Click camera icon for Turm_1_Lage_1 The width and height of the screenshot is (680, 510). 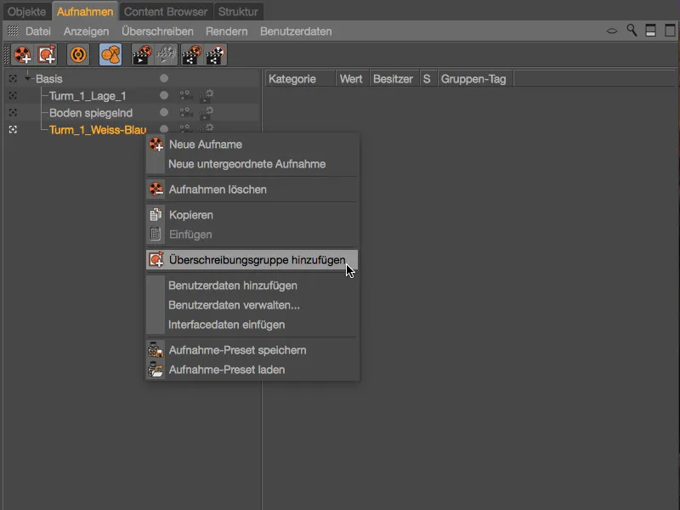pyautogui.click(x=185, y=95)
